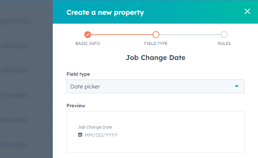This screenshot has height=158, width=258.
Task: Jump to the Rules step circle
Action: tap(224, 35)
